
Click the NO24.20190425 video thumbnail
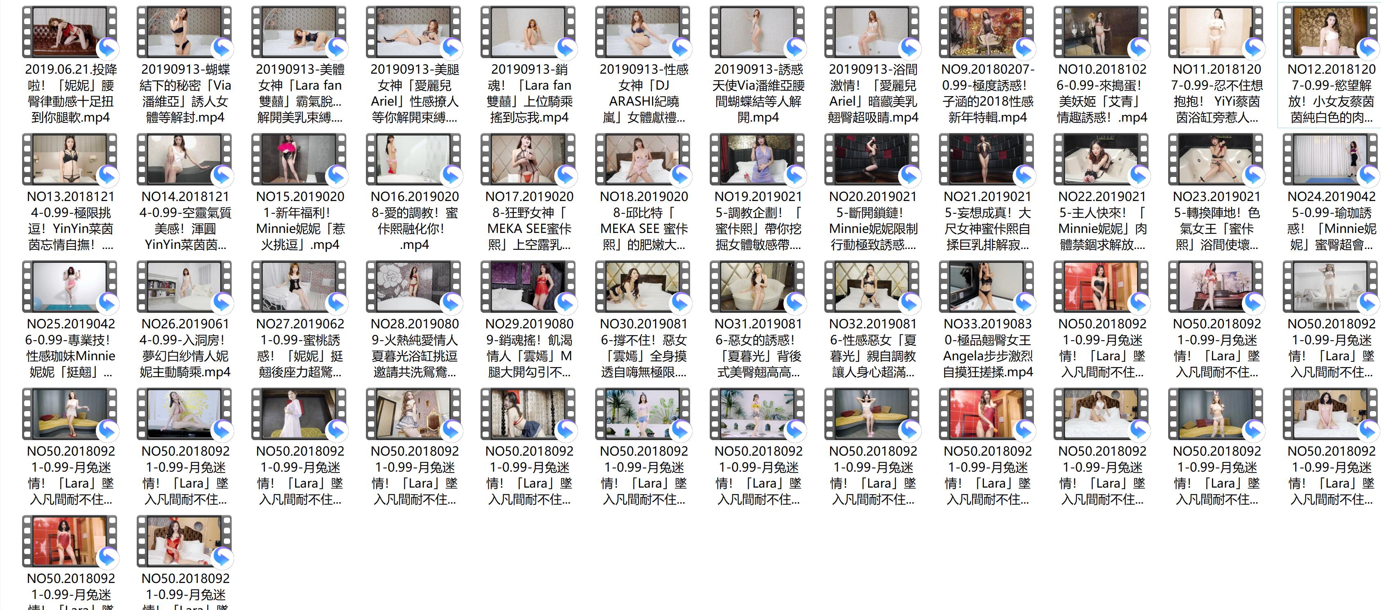point(1331,159)
